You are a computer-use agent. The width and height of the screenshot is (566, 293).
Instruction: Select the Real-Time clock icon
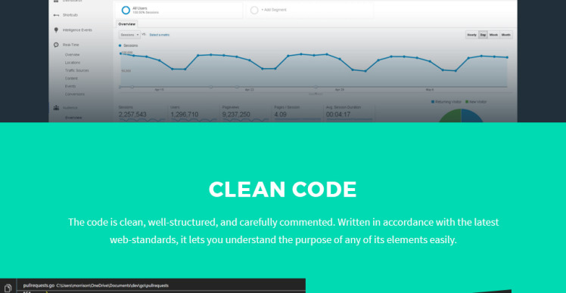coord(56,45)
